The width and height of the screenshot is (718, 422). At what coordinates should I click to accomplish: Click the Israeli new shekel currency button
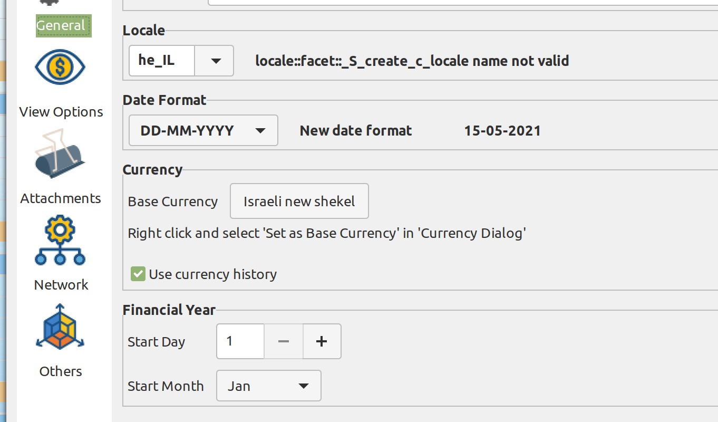(299, 201)
